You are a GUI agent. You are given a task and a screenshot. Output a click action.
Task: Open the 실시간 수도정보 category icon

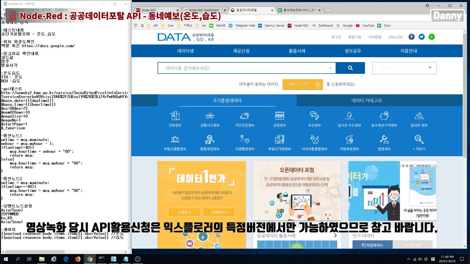(349, 115)
